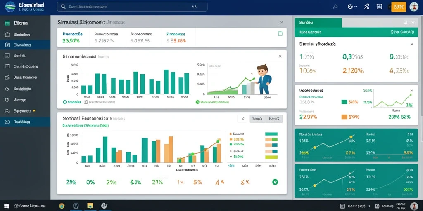423x211 pixels.
Task: Toggle green check circle under line chart
Action: [x=197, y=102]
